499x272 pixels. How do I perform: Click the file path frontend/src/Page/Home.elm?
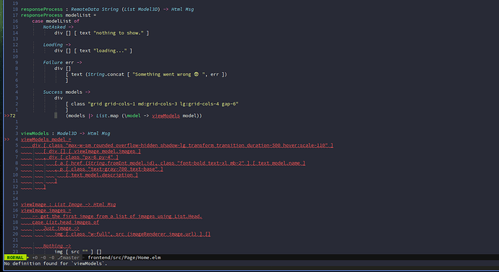point(124,258)
